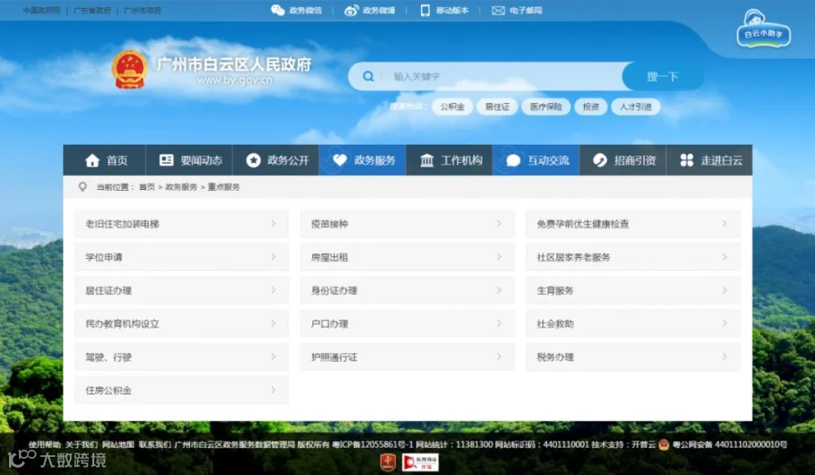Click the police badge icon in footer
Image resolution: width=815 pixels, height=475 pixels.
point(663,444)
